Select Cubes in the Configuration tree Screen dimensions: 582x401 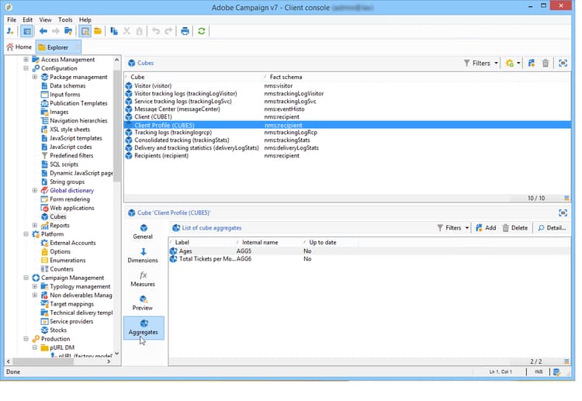click(58, 216)
